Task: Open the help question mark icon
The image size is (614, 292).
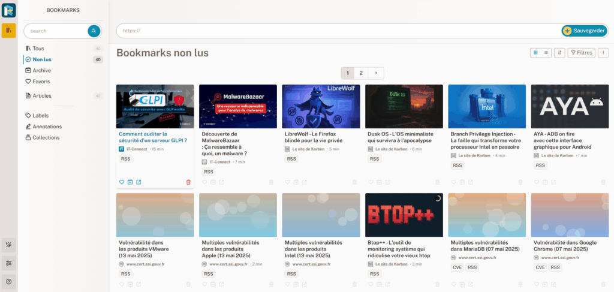Action: (8, 281)
